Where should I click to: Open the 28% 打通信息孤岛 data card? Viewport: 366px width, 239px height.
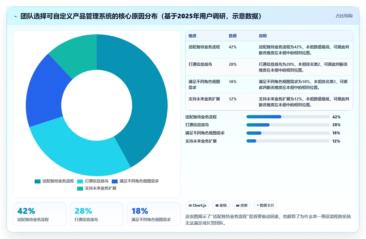[x=97, y=214]
